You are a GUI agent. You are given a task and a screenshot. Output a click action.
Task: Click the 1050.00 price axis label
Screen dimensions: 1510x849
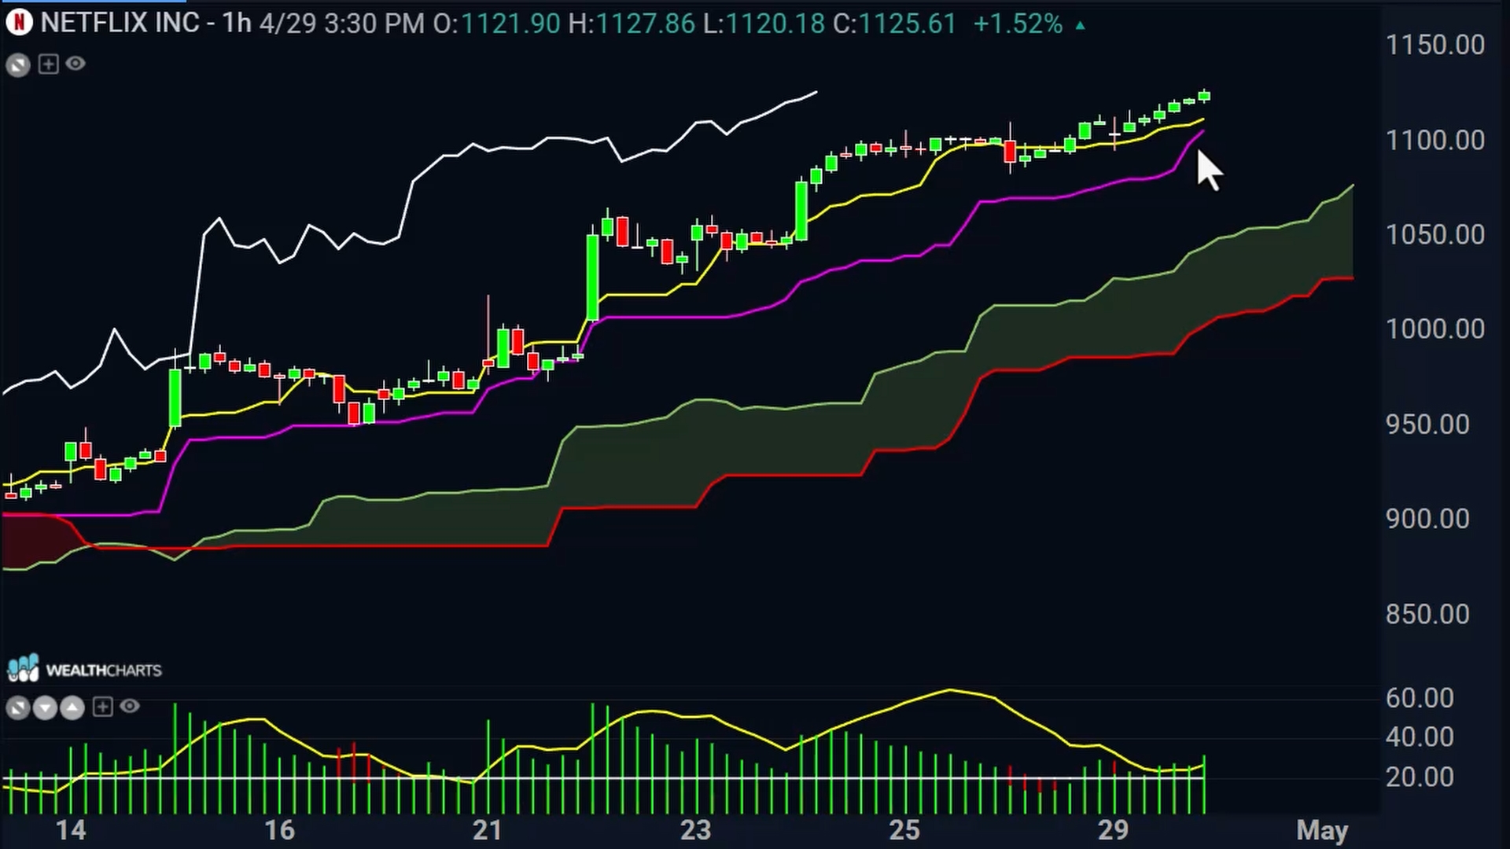[1435, 234]
